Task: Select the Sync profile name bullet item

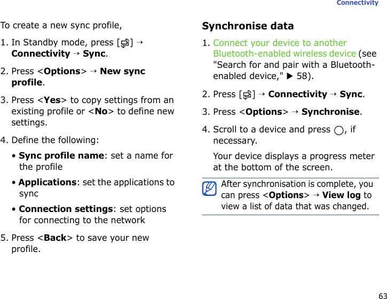Action: coord(92,161)
